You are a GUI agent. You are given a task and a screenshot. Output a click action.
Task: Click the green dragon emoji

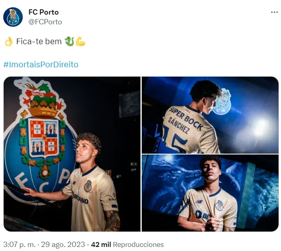tap(69, 42)
